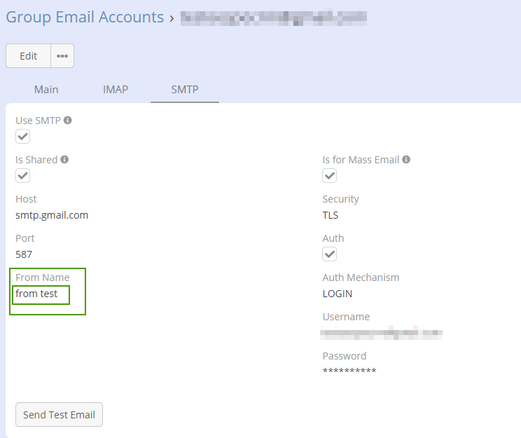This screenshot has height=438, width=521.
Task: Click the Auth Mechanism value LOGIN
Action: click(x=338, y=294)
